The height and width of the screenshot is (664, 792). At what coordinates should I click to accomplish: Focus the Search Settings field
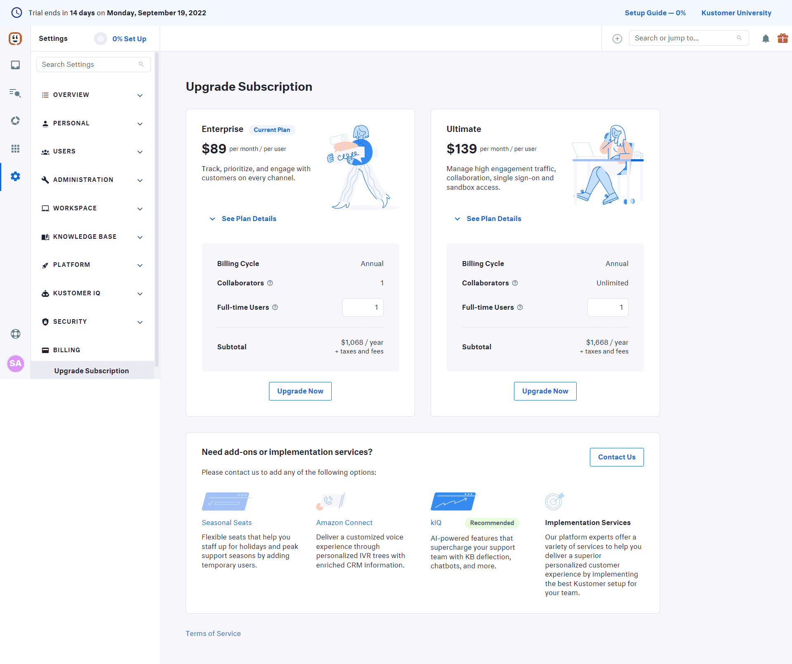click(x=94, y=64)
